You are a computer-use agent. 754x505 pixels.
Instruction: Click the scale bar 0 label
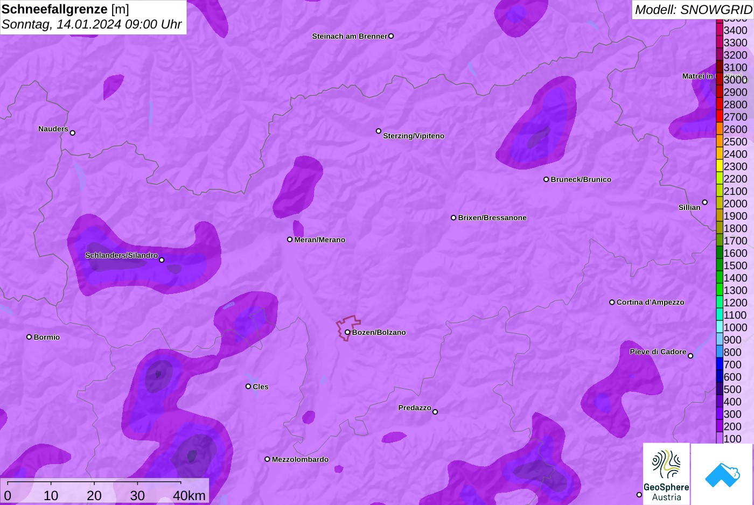[8, 496]
